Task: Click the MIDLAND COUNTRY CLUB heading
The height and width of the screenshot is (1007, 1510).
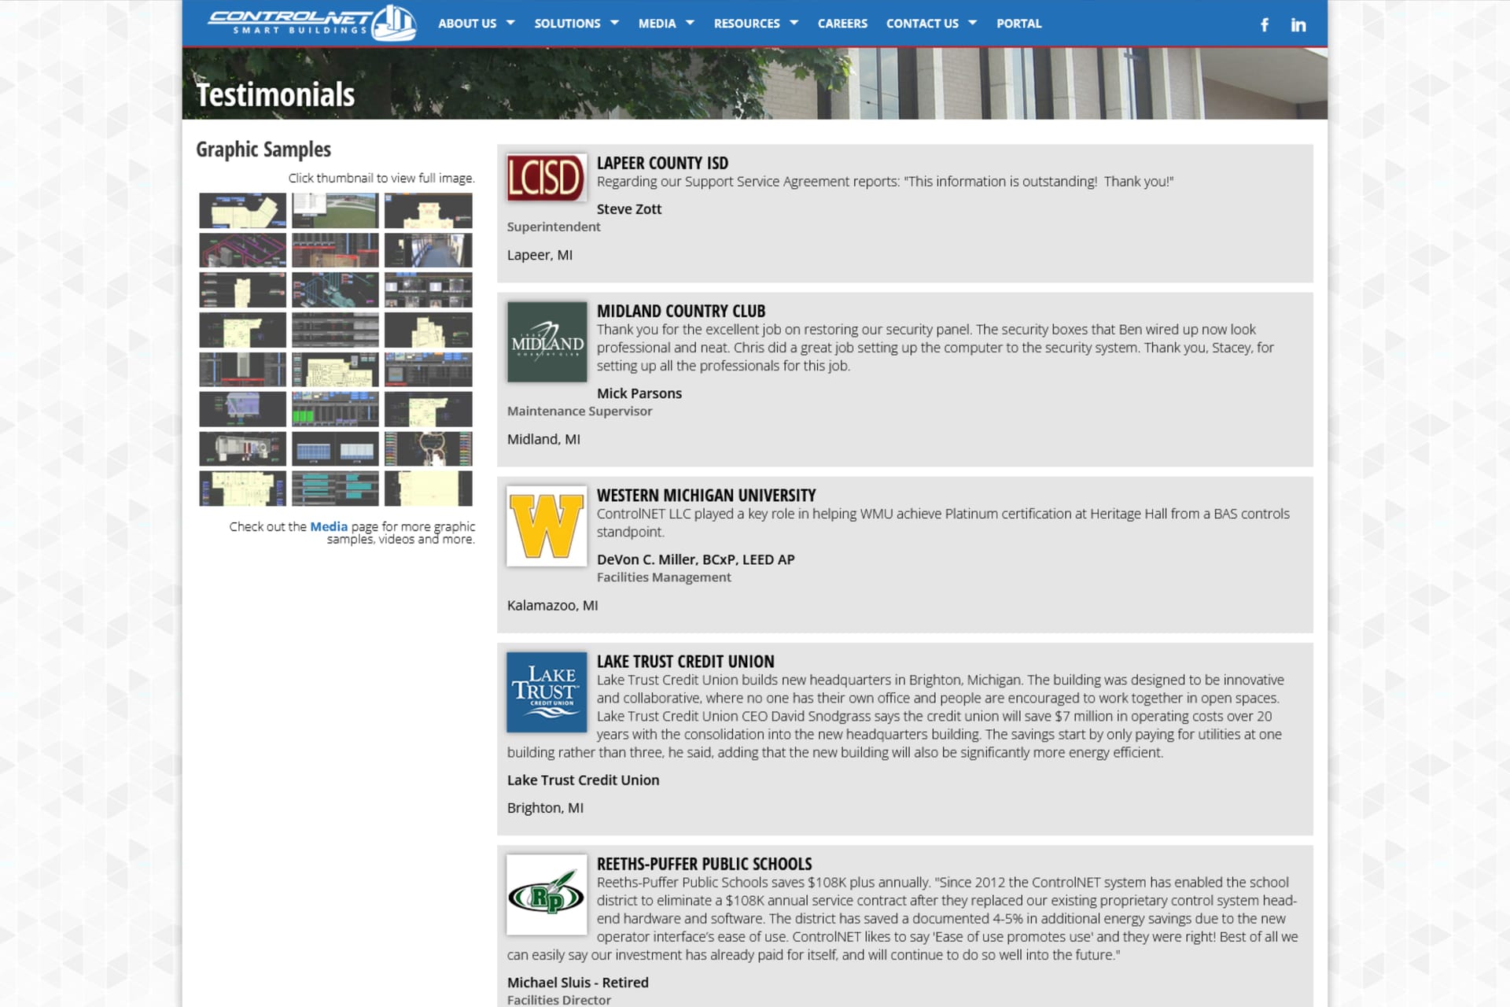Action: point(681,311)
